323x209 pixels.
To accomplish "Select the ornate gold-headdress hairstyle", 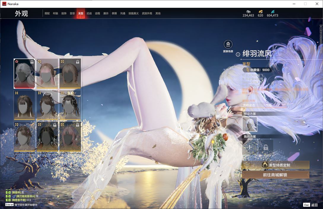I will (x=70, y=105).
